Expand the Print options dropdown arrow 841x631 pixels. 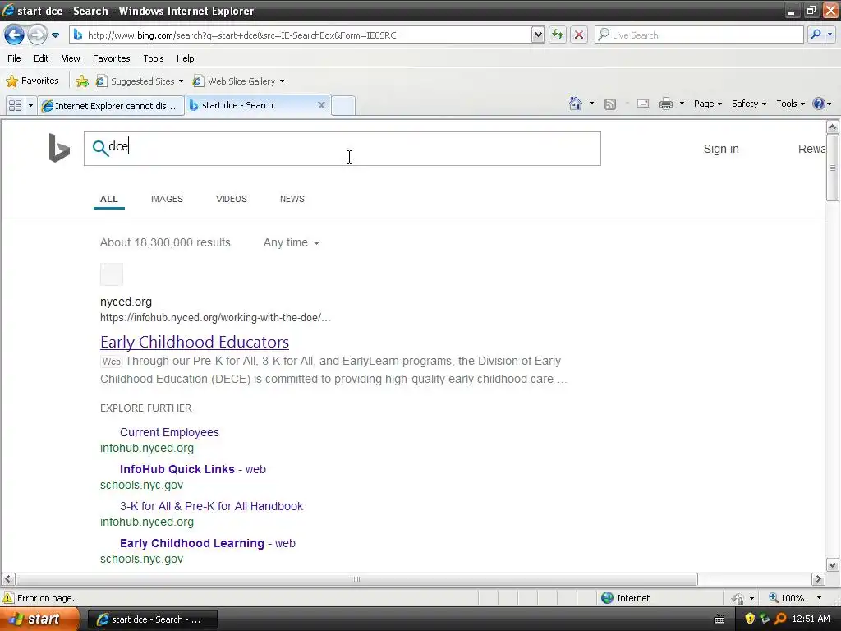[682, 104]
